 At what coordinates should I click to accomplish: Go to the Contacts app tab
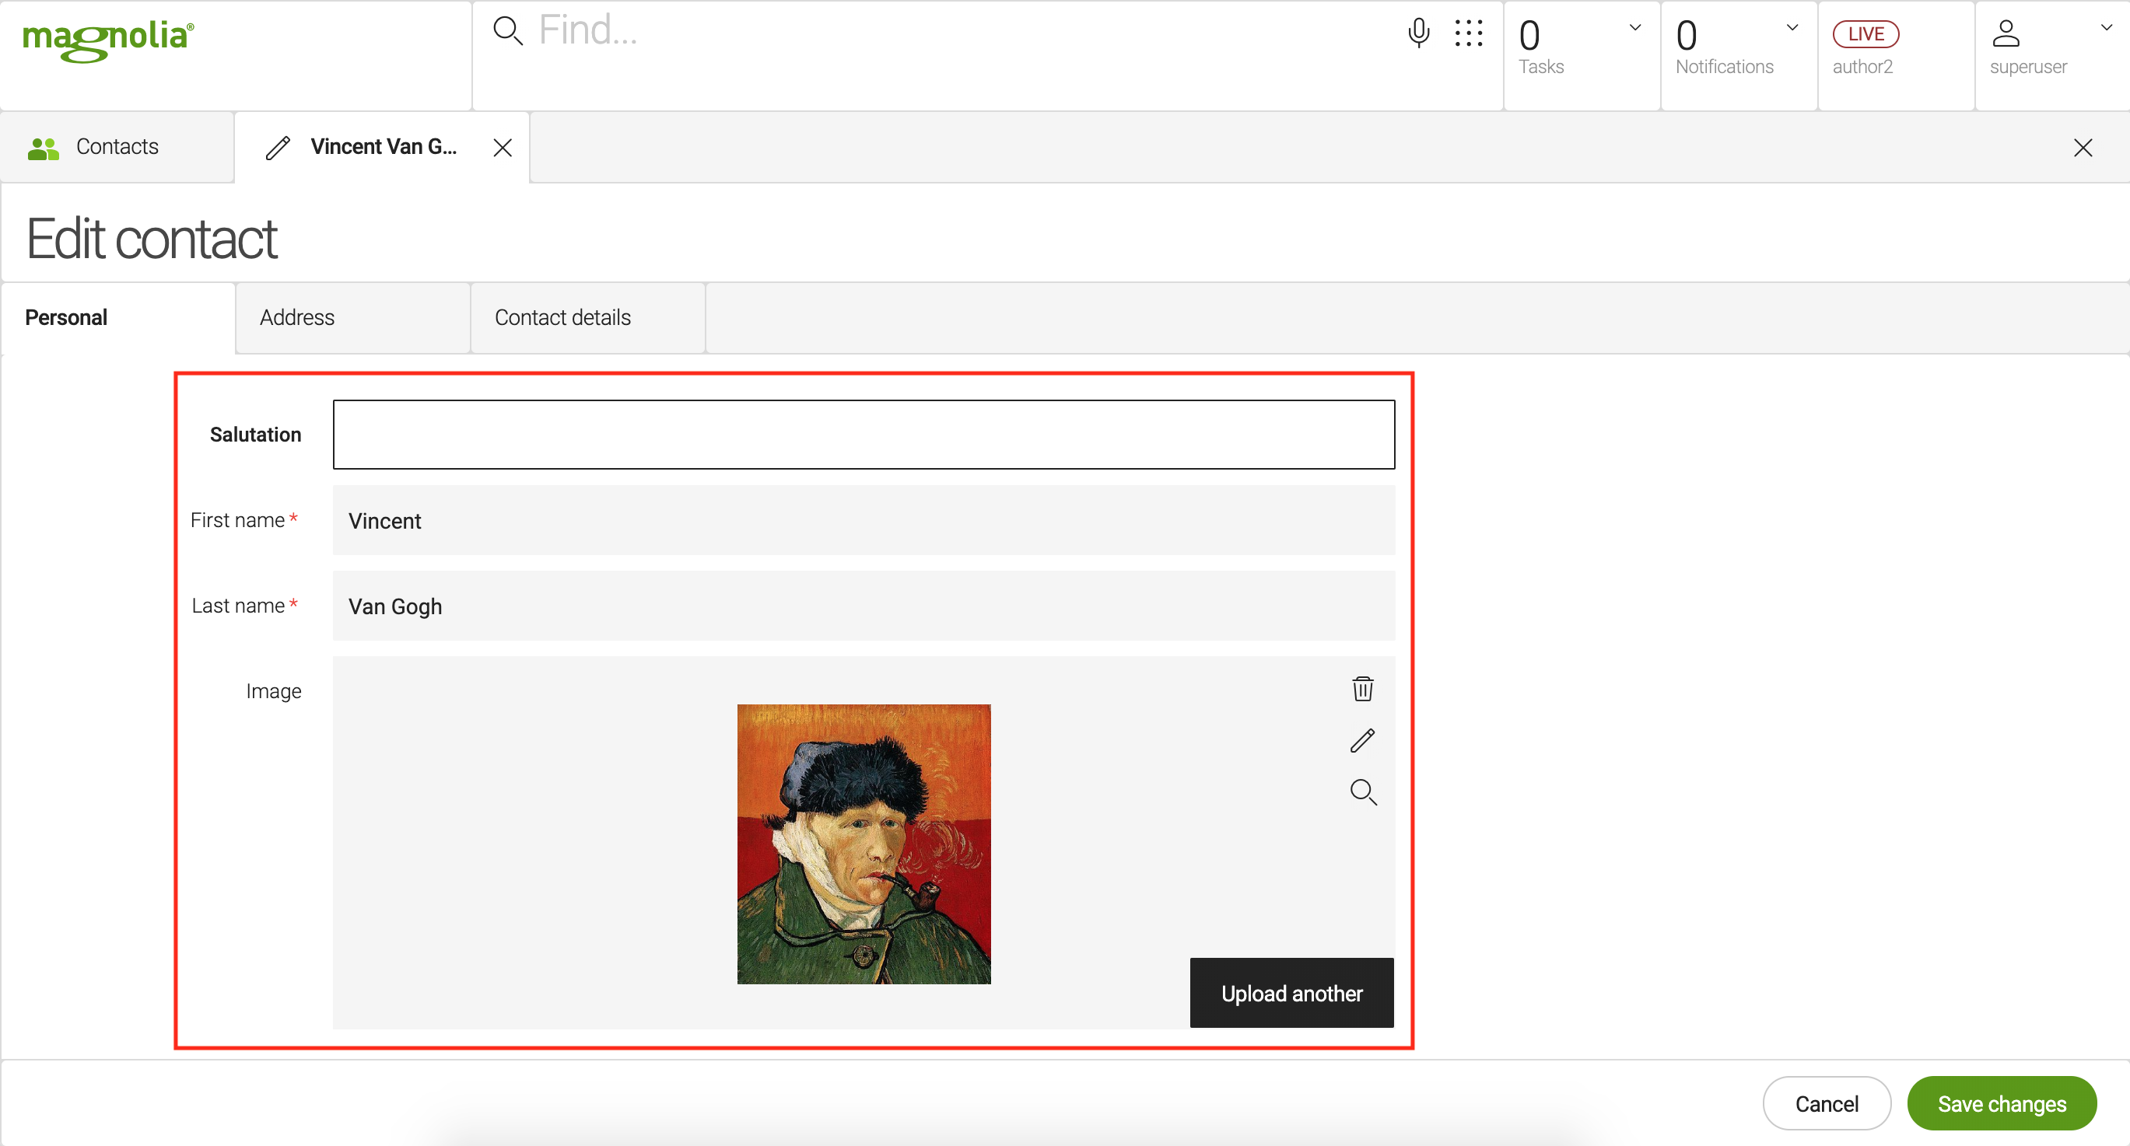click(x=117, y=147)
